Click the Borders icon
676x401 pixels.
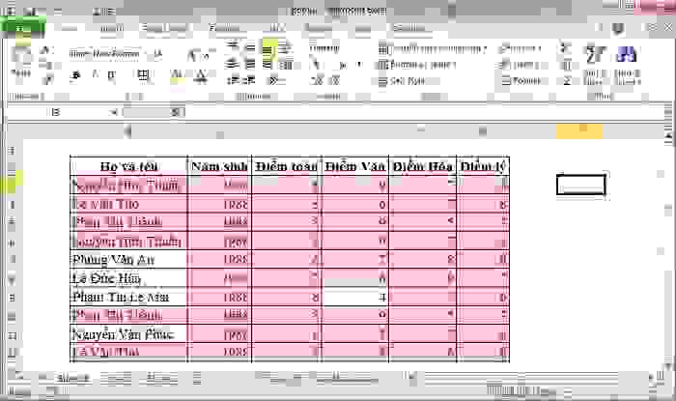click(143, 76)
